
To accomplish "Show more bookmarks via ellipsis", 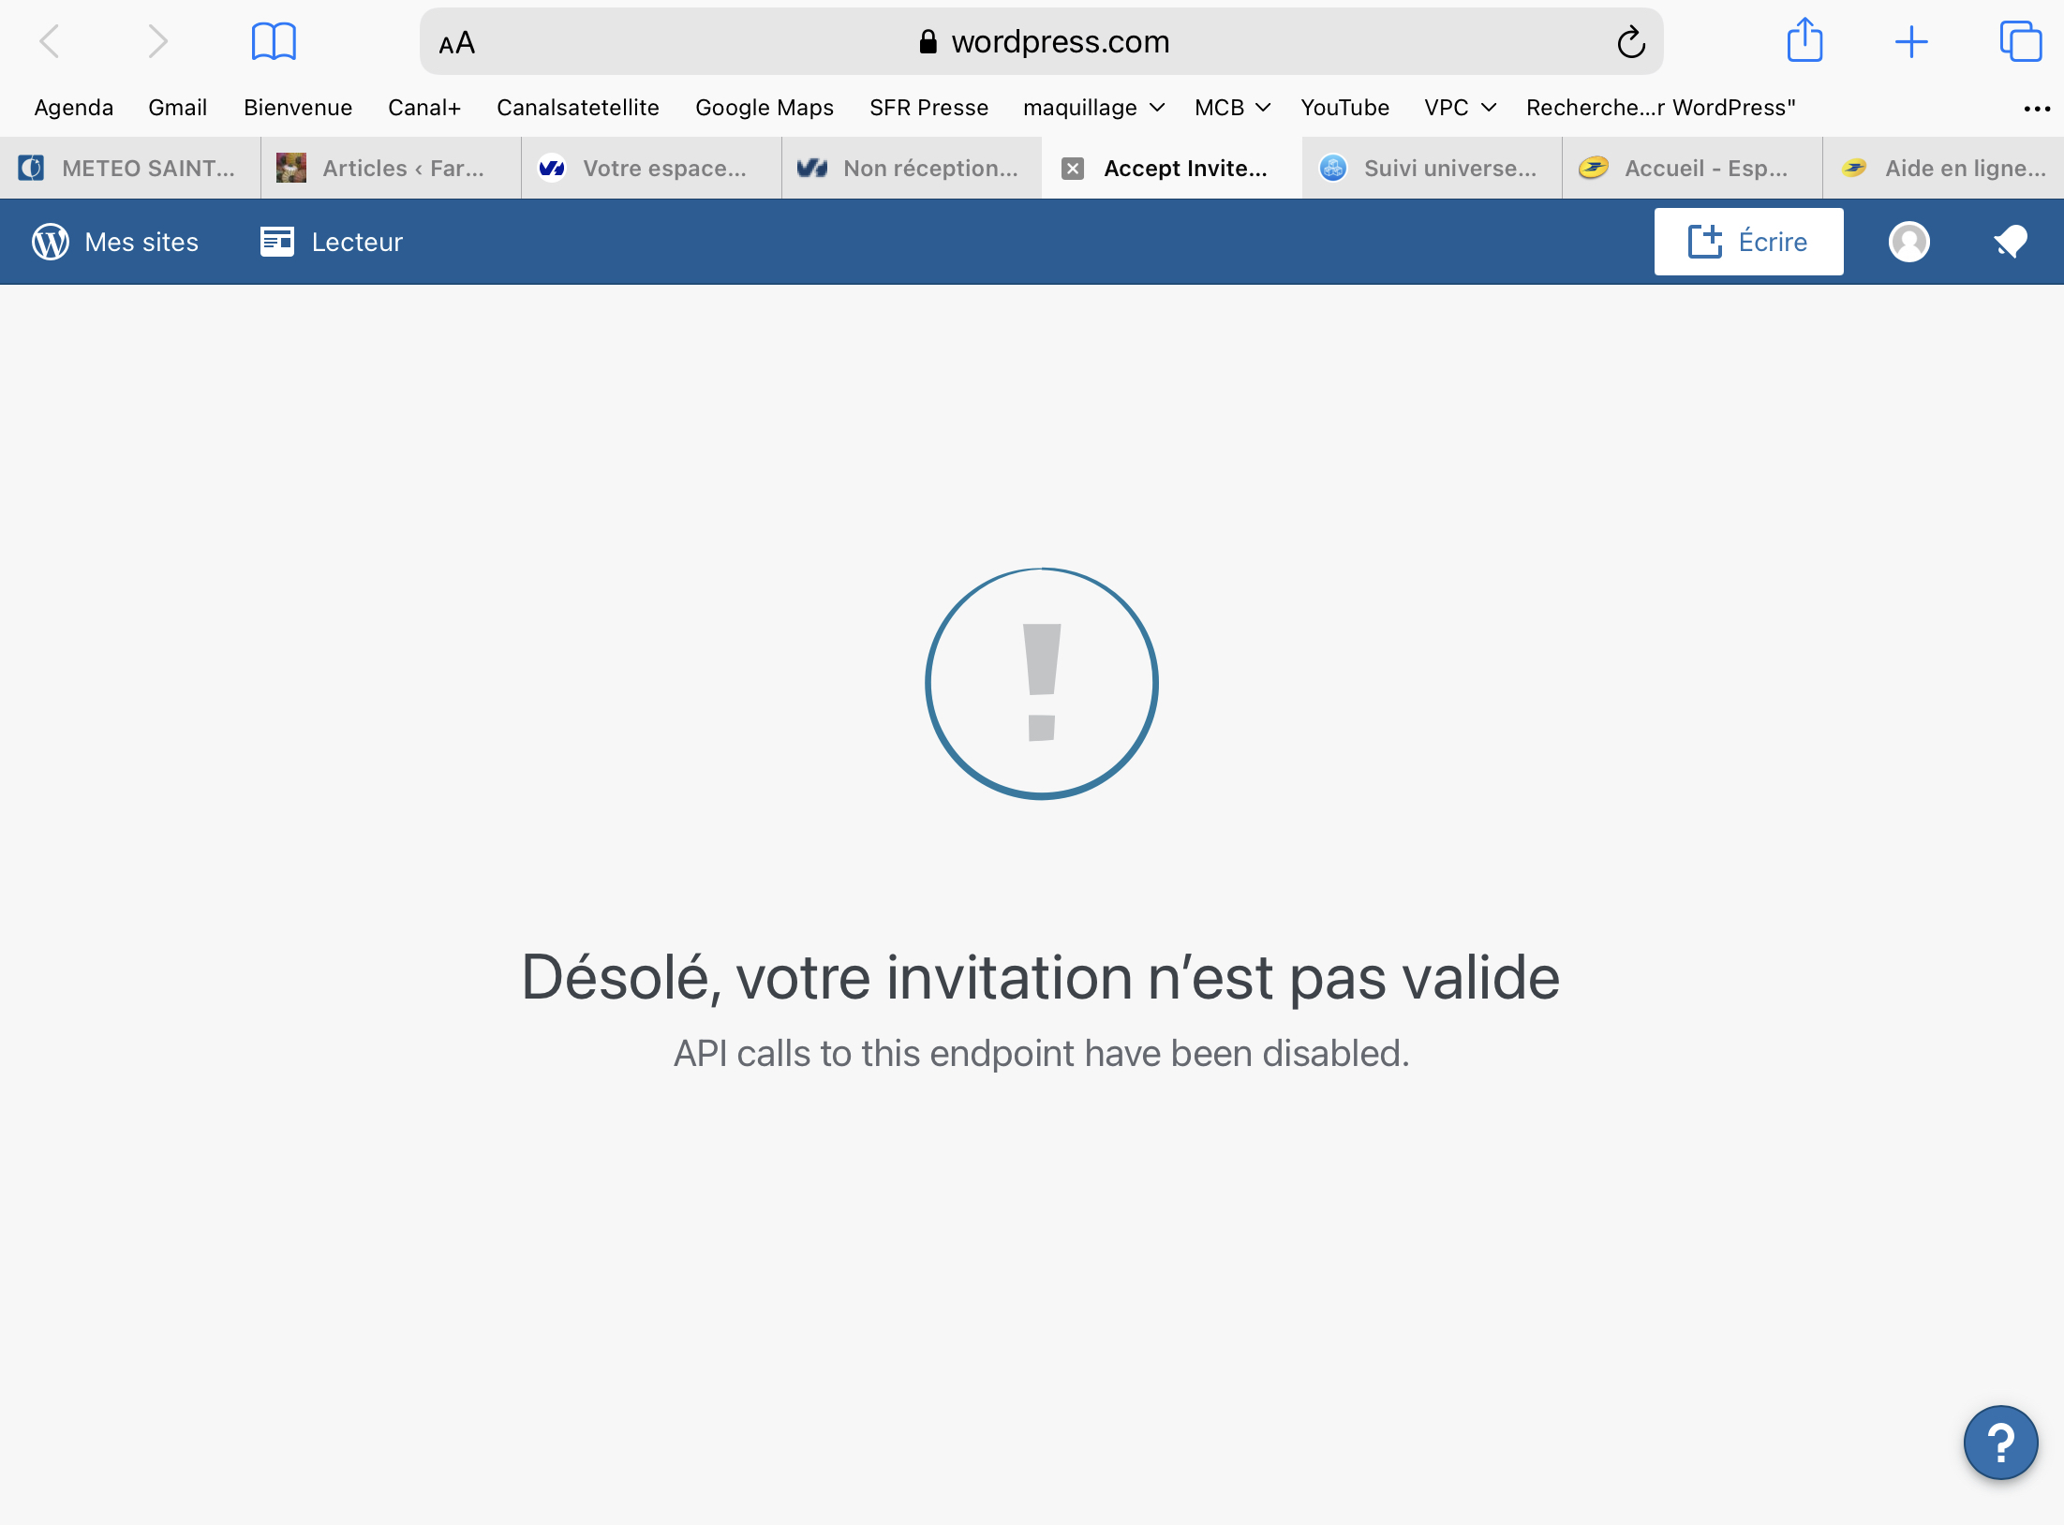I will coord(2037,109).
